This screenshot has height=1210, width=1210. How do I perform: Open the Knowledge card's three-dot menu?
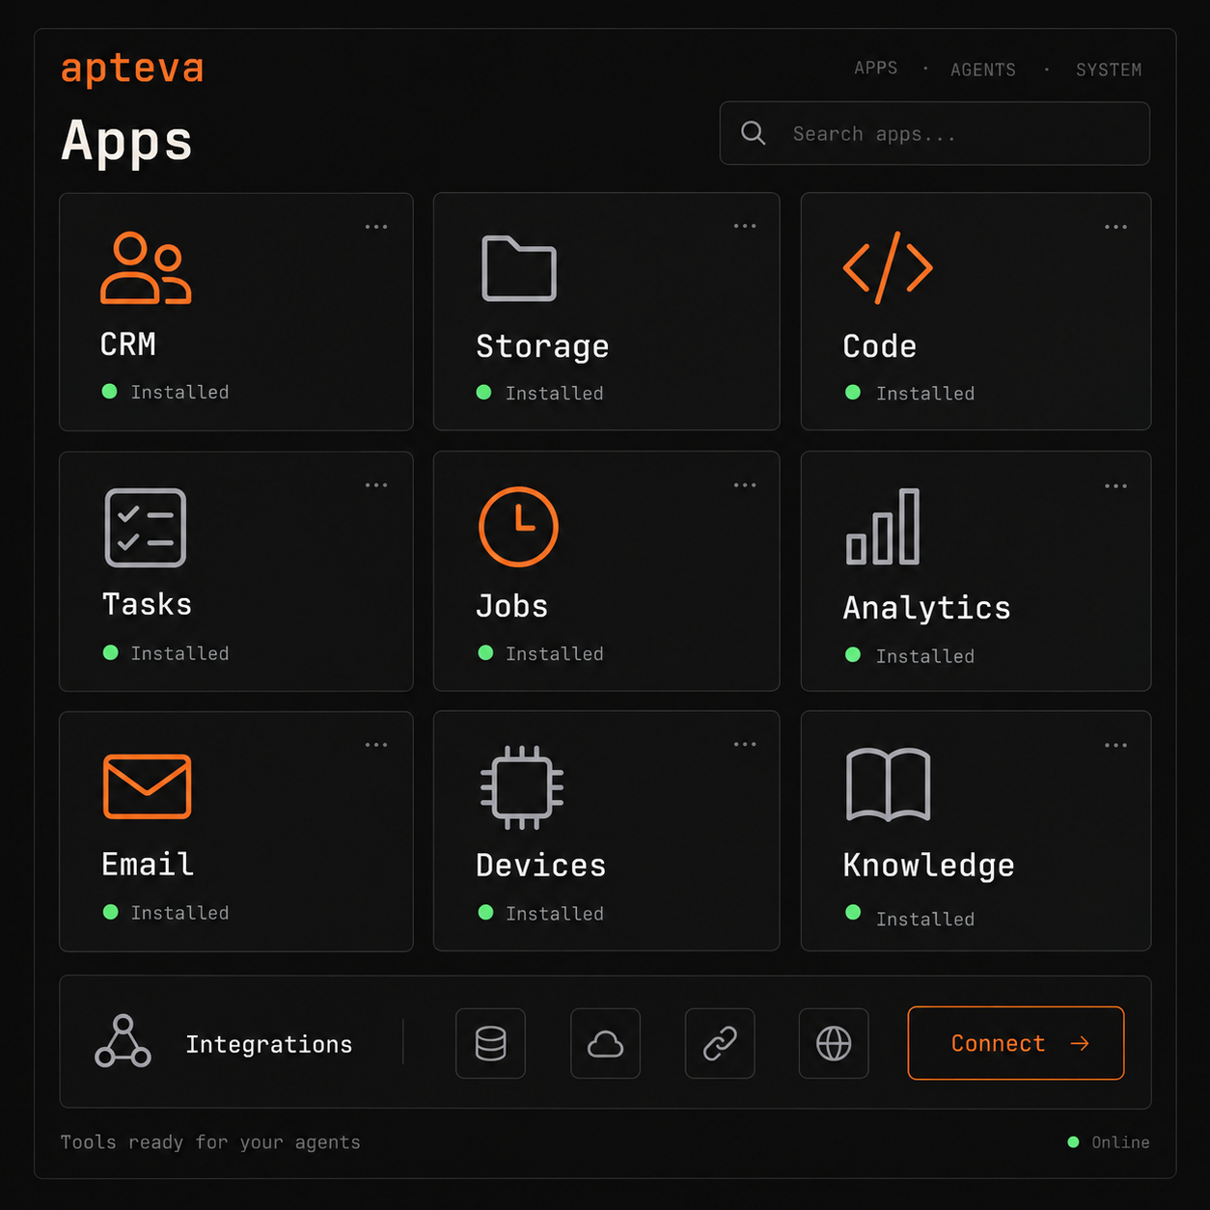(x=1115, y=745)
